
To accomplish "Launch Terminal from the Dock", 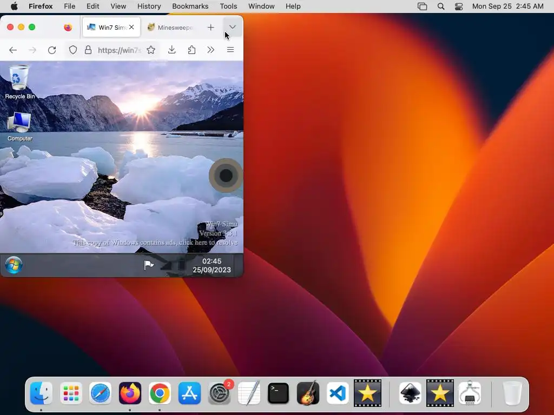I will coord(279,393).
